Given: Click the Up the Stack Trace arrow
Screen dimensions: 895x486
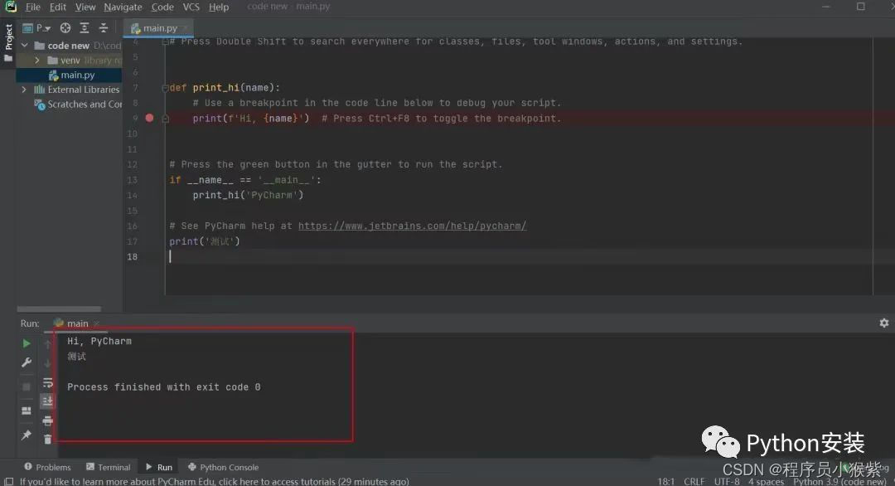Looking at the screenshot, I should coord(48,343).
